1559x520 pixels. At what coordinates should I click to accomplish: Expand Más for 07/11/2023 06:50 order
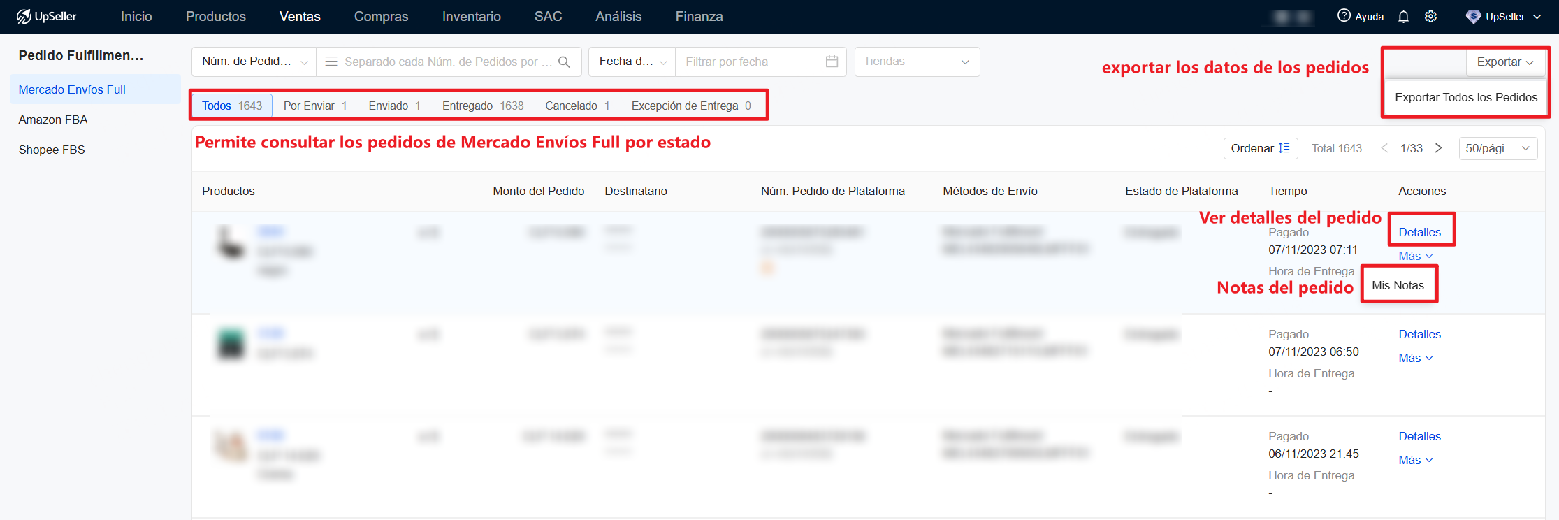point(1415,358)
